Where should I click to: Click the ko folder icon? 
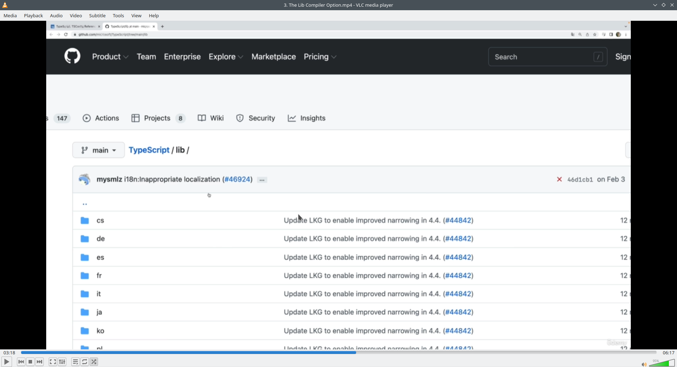click(x=85, y=331)
